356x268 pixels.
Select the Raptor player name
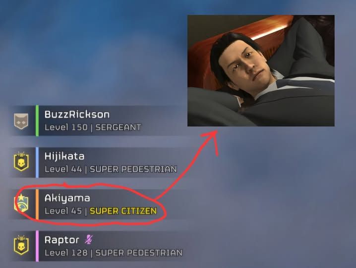point(62,240)
